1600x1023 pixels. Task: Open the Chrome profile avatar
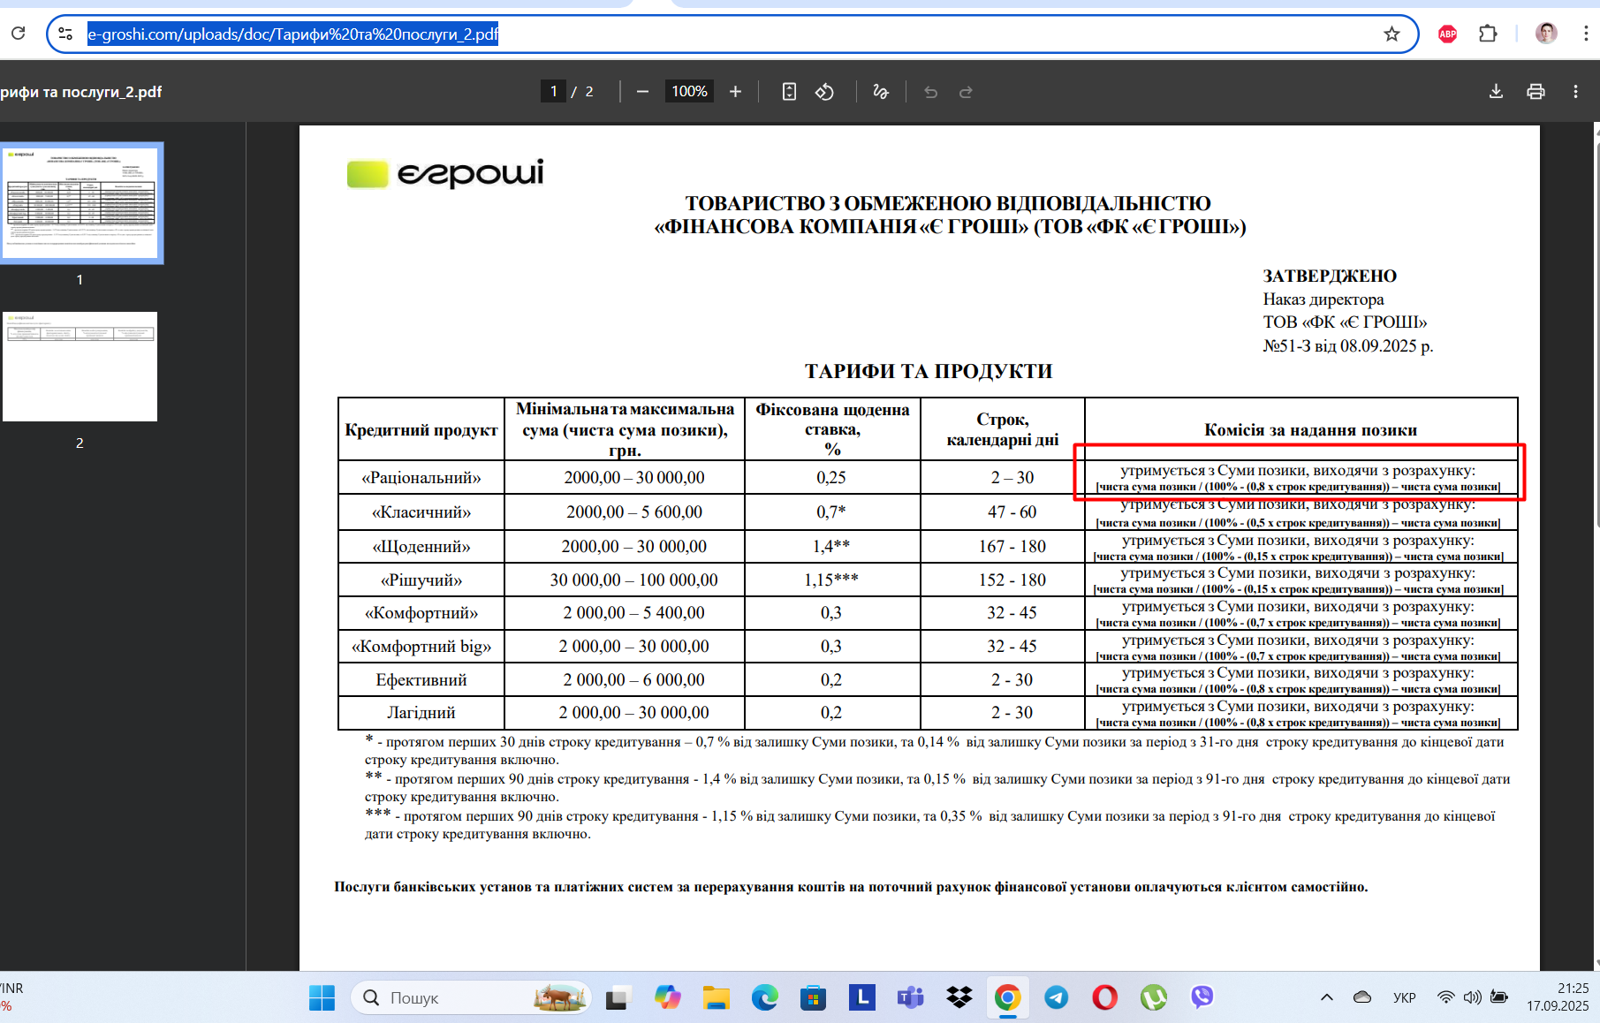click(1545, 34)
